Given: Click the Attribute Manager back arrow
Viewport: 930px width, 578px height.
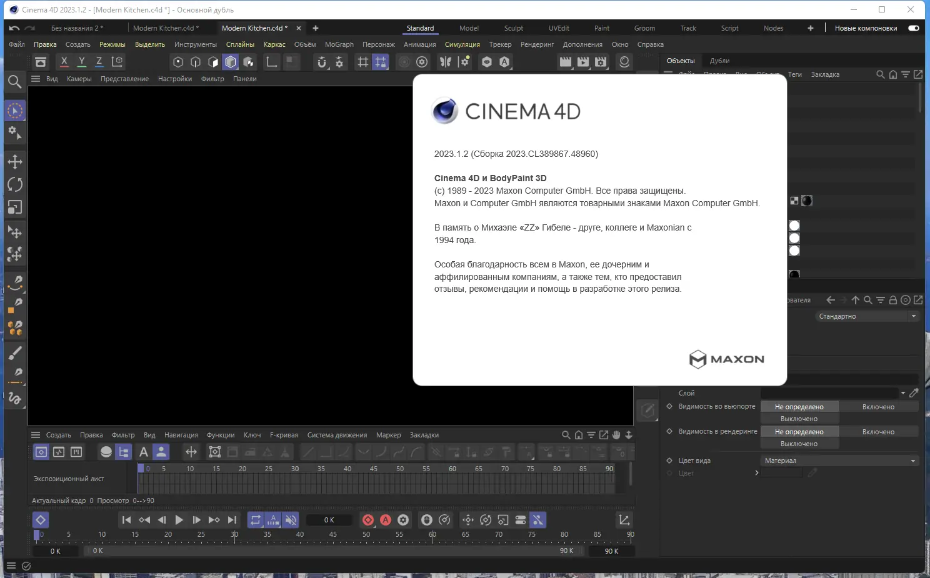Looking at the screenshot, I should point(831,300).
